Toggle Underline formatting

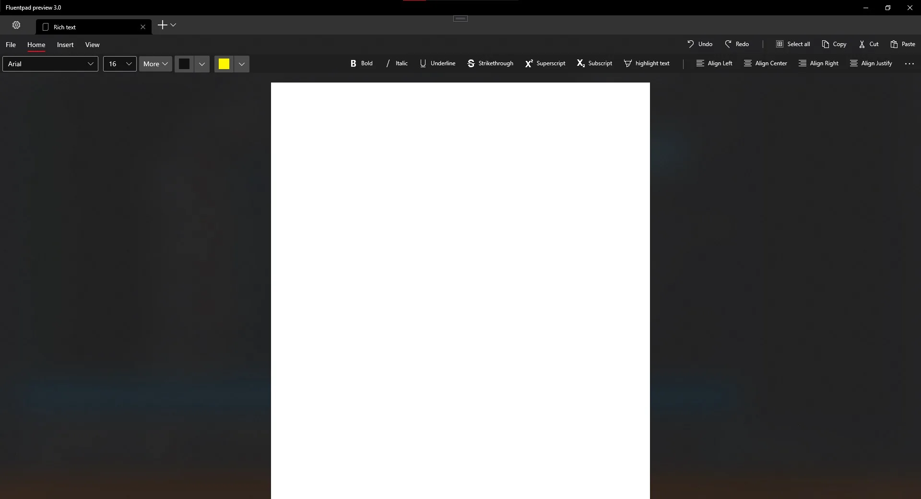pyautogui.click(x=437, y=63)
